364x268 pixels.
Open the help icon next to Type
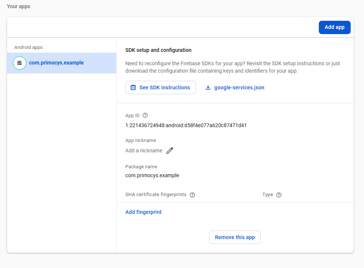(279, 195)
